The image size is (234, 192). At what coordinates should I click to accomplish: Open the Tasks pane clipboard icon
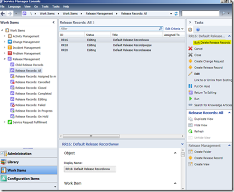[x=190, y=29]
